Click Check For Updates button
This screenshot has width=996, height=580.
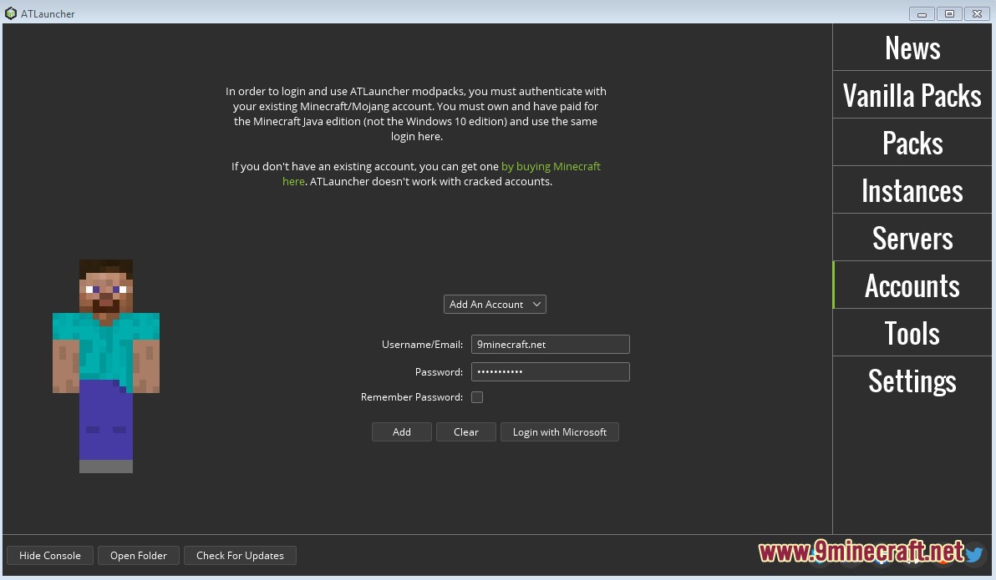tap(240, 555)
